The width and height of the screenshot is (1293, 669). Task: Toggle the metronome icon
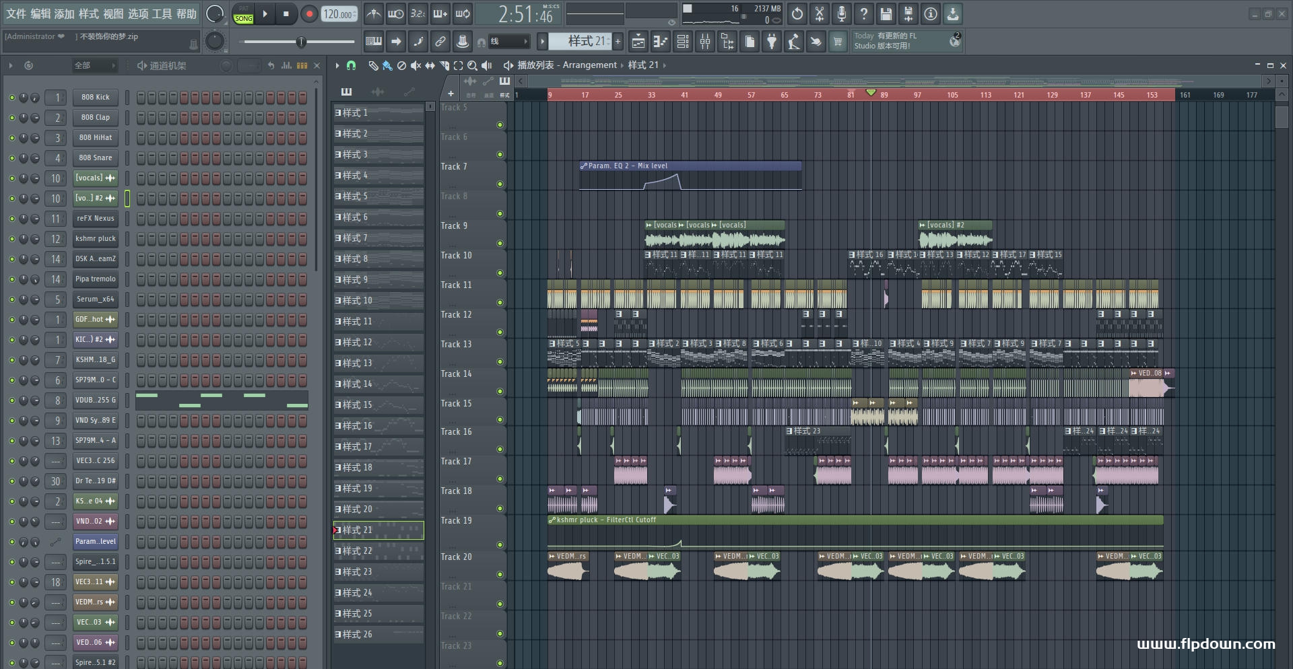pos(374,13)
